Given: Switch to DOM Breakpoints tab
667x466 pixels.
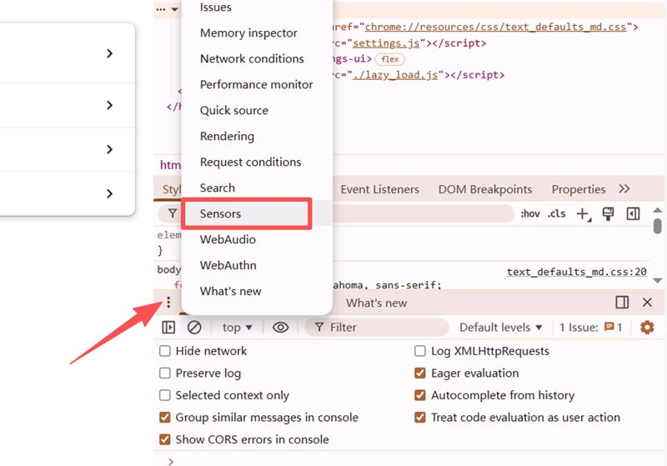Looking at the screenshot, I should click(485, 189).
